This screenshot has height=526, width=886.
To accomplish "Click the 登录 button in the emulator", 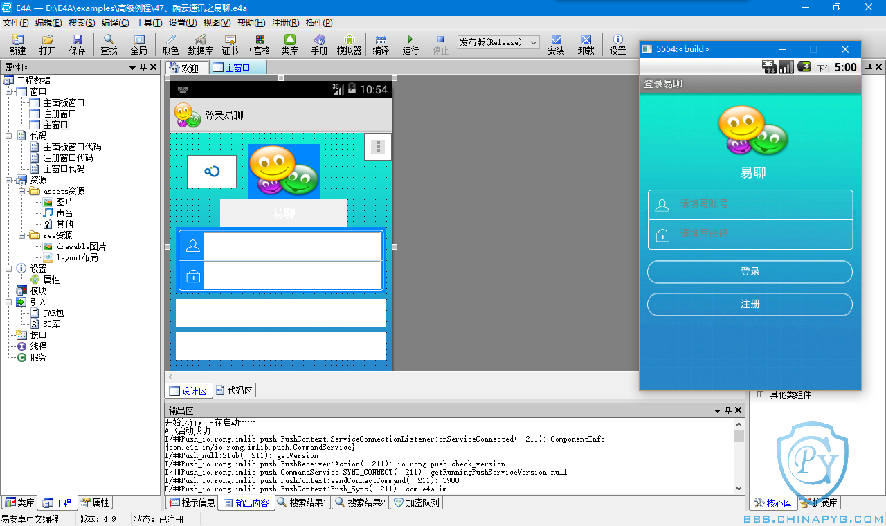I will tap(750, 272).
